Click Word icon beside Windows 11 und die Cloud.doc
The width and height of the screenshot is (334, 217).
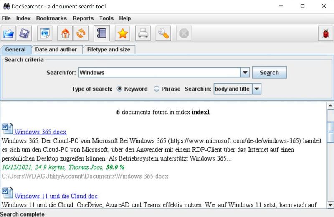pos(7,193)
